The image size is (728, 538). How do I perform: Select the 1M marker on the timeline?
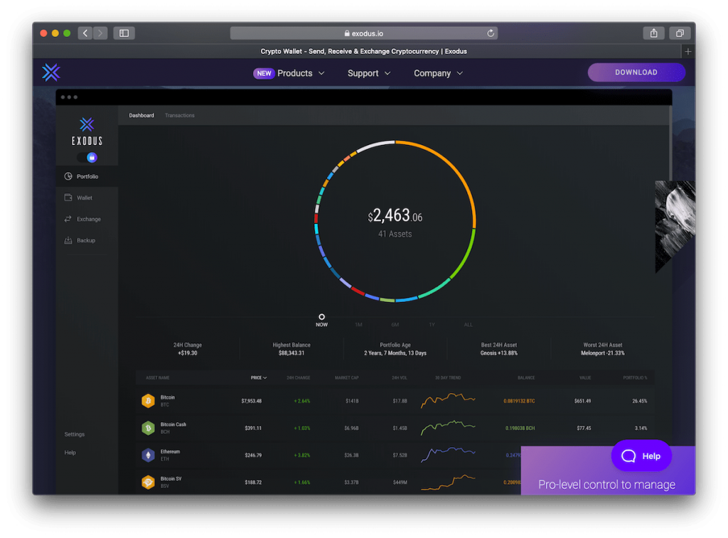pos(358,325)
